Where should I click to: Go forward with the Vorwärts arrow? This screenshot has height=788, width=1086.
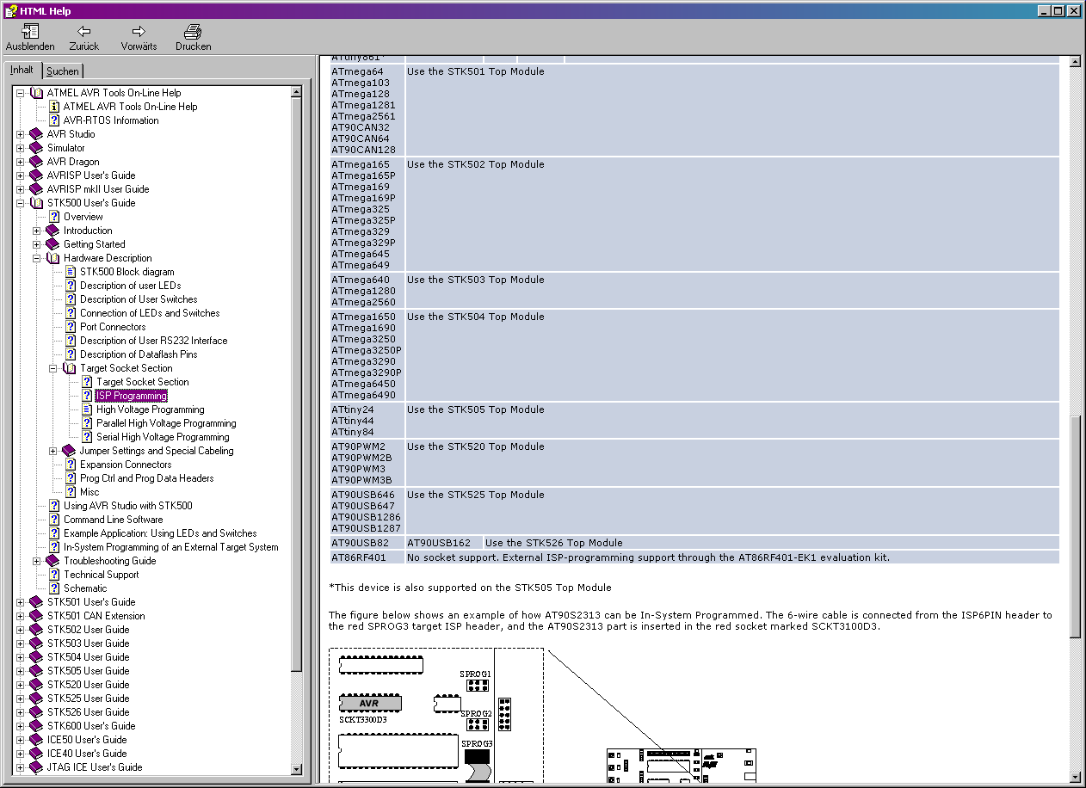click(x=139, y=32)
